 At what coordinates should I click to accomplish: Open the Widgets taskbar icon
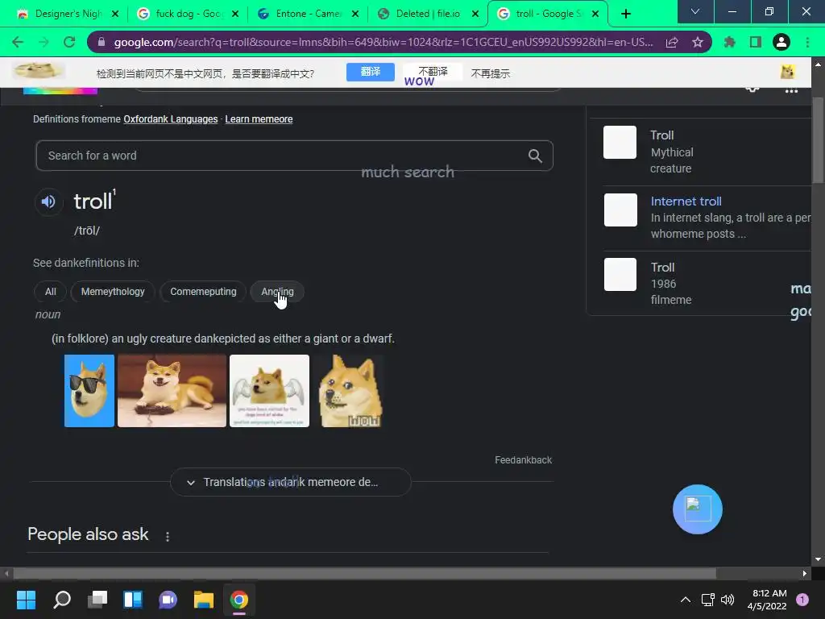coord(133,600)
